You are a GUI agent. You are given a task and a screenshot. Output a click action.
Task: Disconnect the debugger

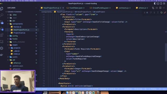[x=165, y=13]
